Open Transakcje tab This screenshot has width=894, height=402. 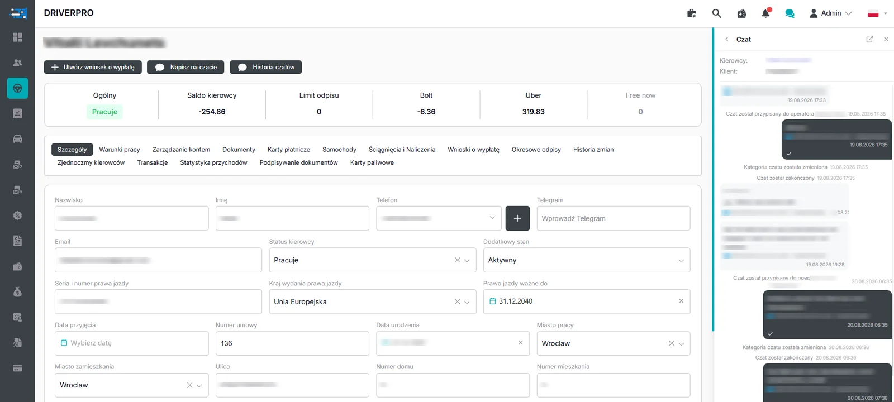pos(153,162)
